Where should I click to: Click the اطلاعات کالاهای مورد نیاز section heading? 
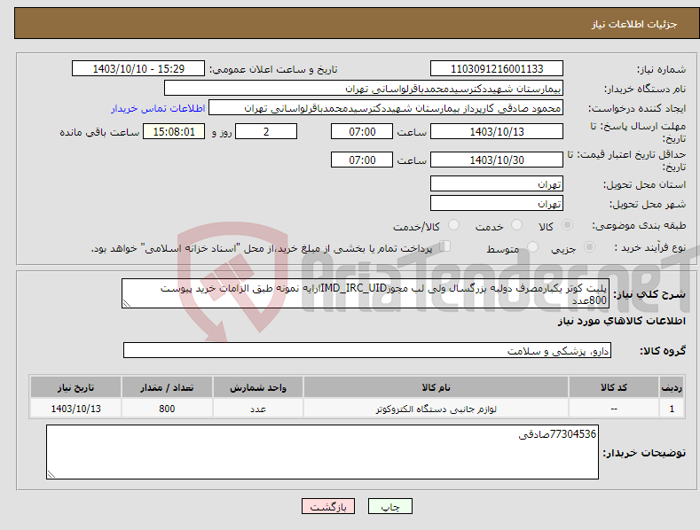[x=621, y=321]
